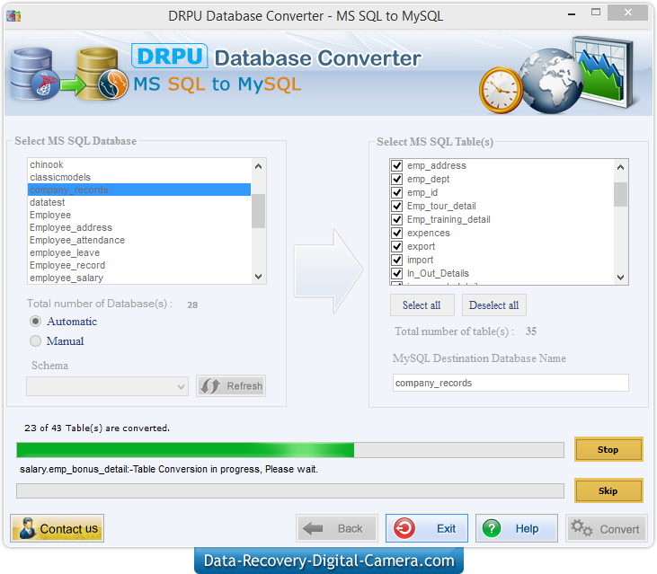Click the Exit button label
The height and width of the screenshot is (574, 657).
[x=447, y=529]
